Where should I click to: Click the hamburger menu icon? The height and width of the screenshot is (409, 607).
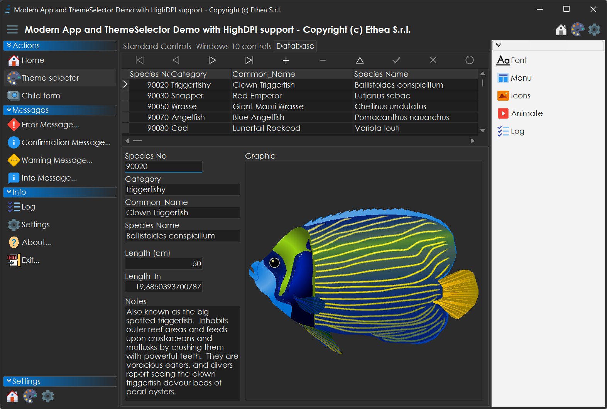[12, 29]
